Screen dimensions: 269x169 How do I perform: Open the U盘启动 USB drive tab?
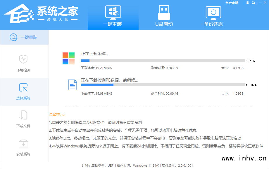tap(164, 13)
